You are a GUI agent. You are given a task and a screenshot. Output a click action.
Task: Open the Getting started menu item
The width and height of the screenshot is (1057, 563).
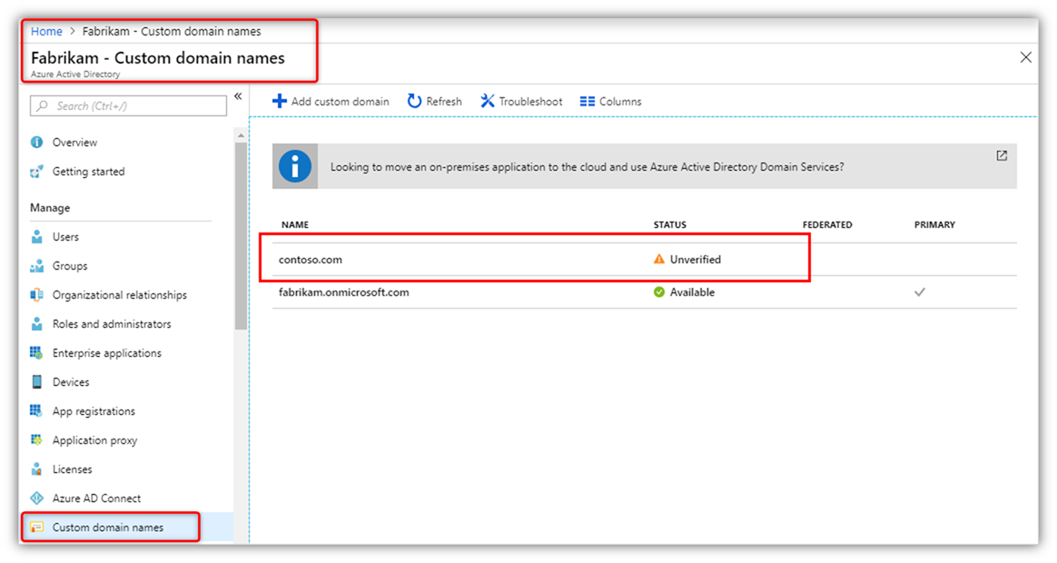pyautogui.click(x=88, y=172)
